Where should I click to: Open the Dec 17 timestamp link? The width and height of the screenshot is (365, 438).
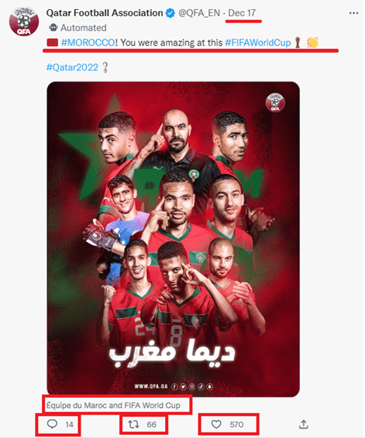click(242, 13)
